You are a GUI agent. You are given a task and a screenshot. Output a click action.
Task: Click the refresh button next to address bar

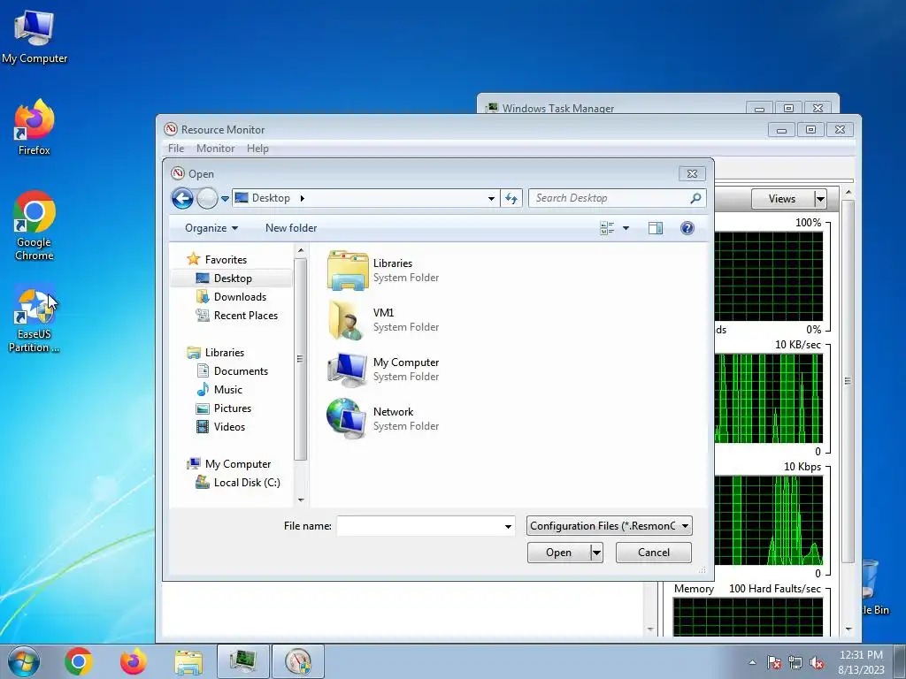(511, 198)
